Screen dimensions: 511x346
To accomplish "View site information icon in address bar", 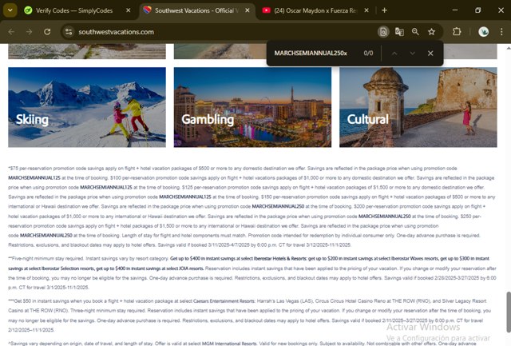I will 69,32.
